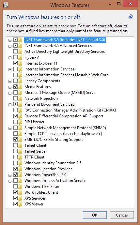The width and height of the screenshot is (140, 225).
Task: Confirm changes with the OK button
Action: [95, 215]
